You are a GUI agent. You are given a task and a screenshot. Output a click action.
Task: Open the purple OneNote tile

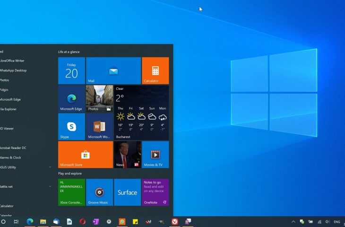(155, 192)
